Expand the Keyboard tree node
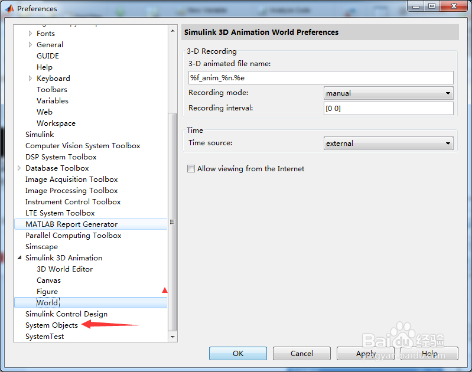Viewport: 472px width, 372px height. 30,79
